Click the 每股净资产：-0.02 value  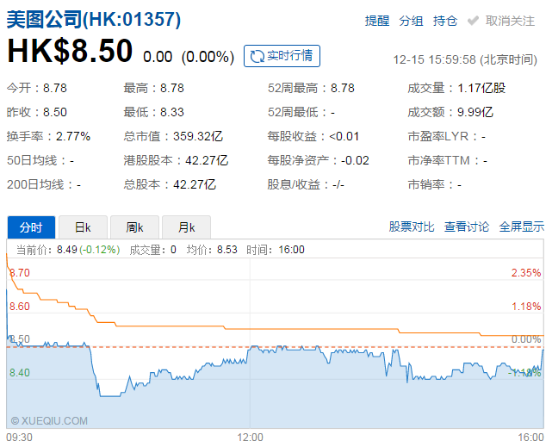click(x=319, y=160)
